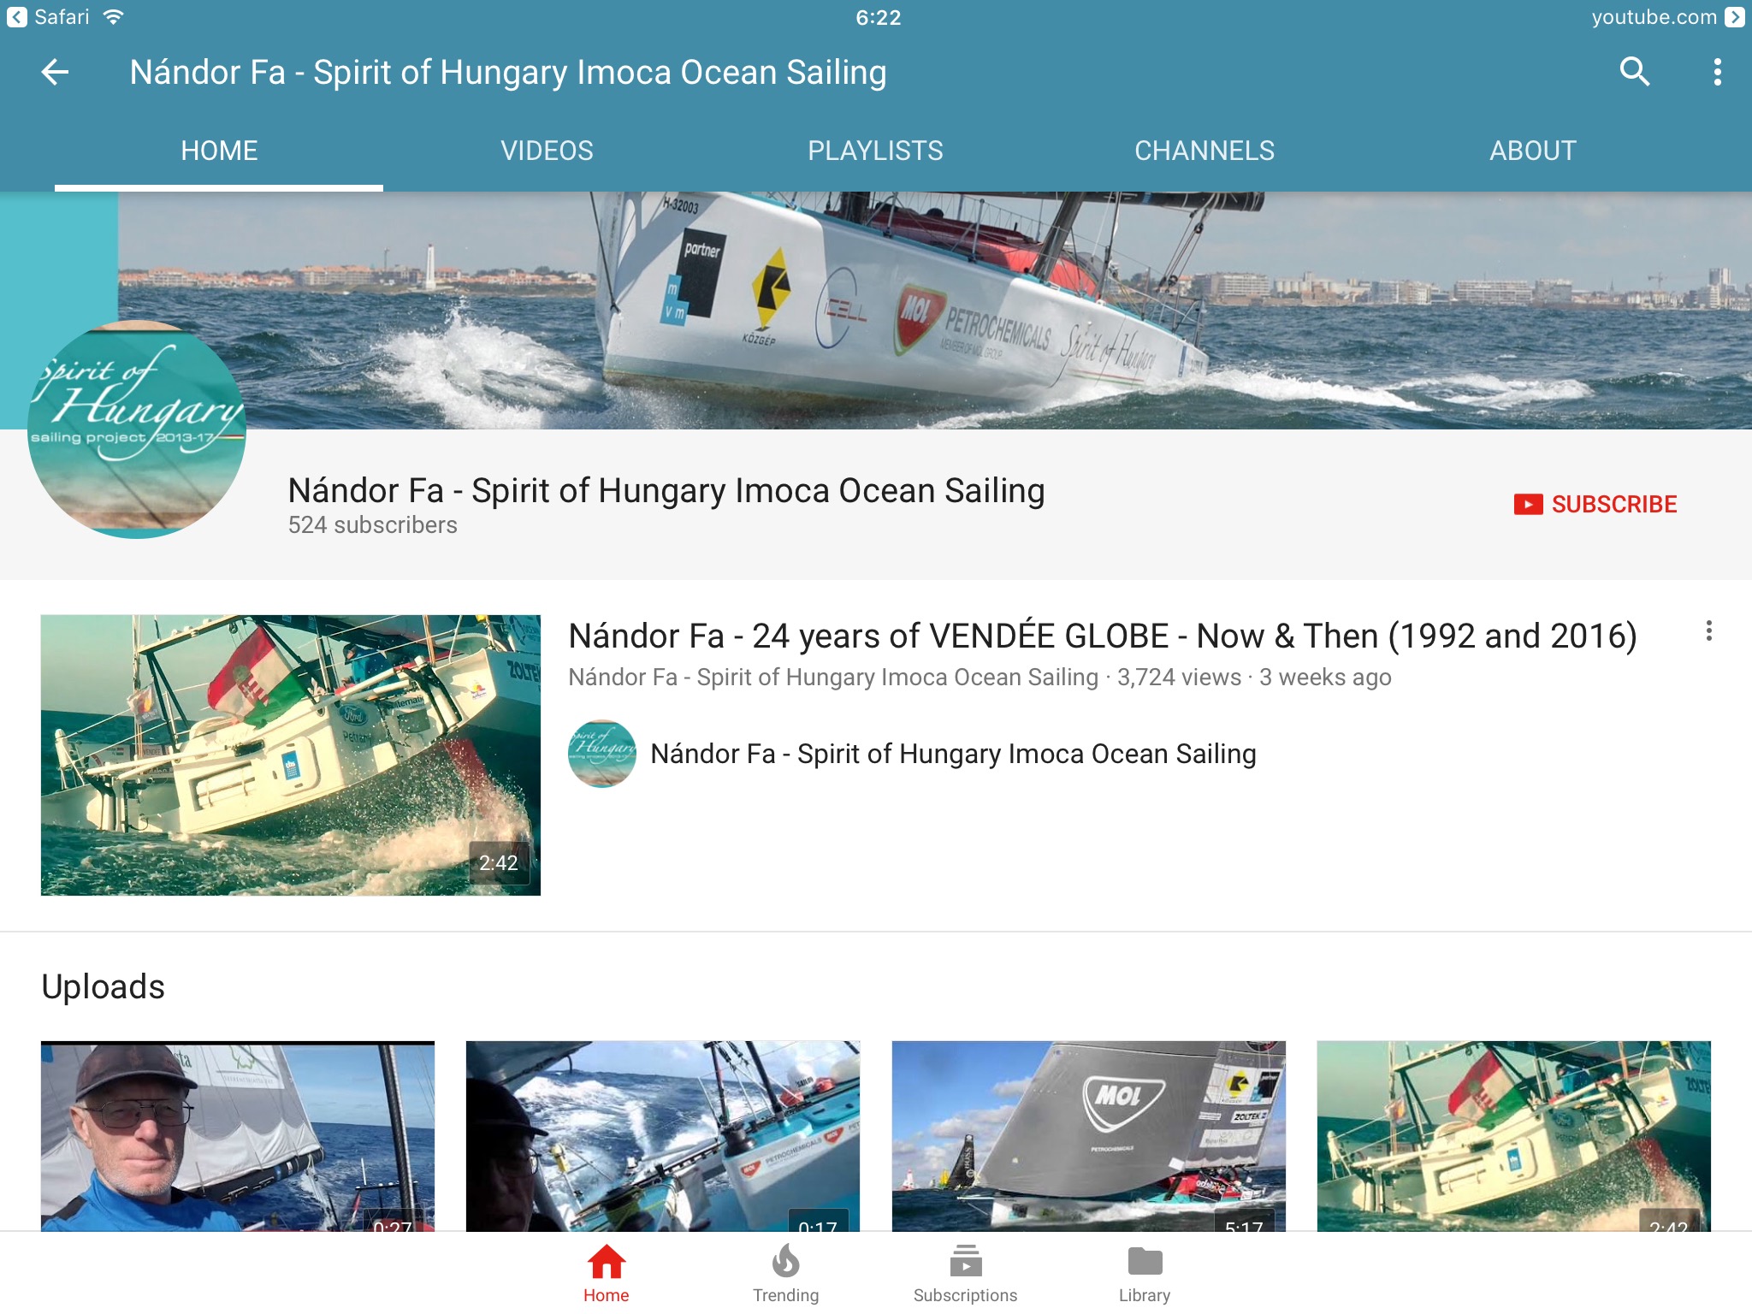The width and height of the screenshot is (1752, 1314).
Task: Switch to the CHANNELS tab
Action: [1204, 151]
